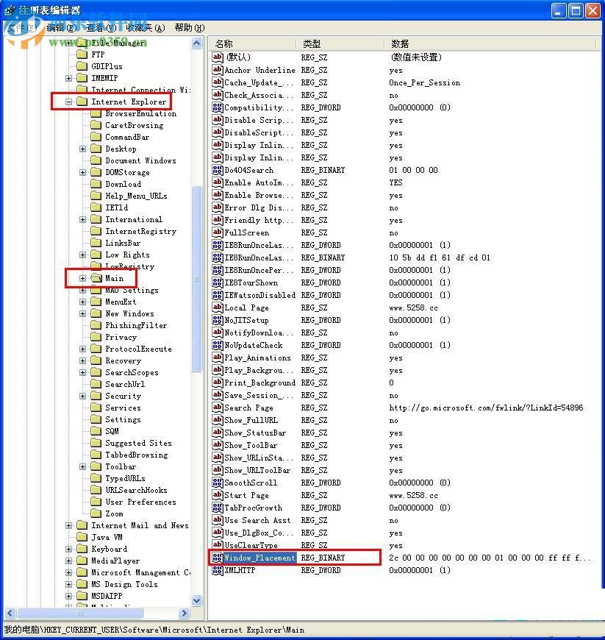Click the Compatibility REG_DWORD value icon
The height and width of the screenshot is (640, 605).
click(x=217, y=107)
